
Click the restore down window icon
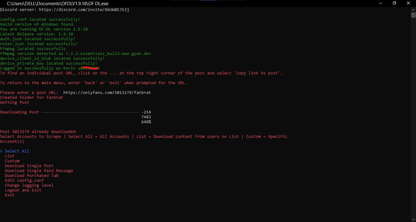coord(394,3)
